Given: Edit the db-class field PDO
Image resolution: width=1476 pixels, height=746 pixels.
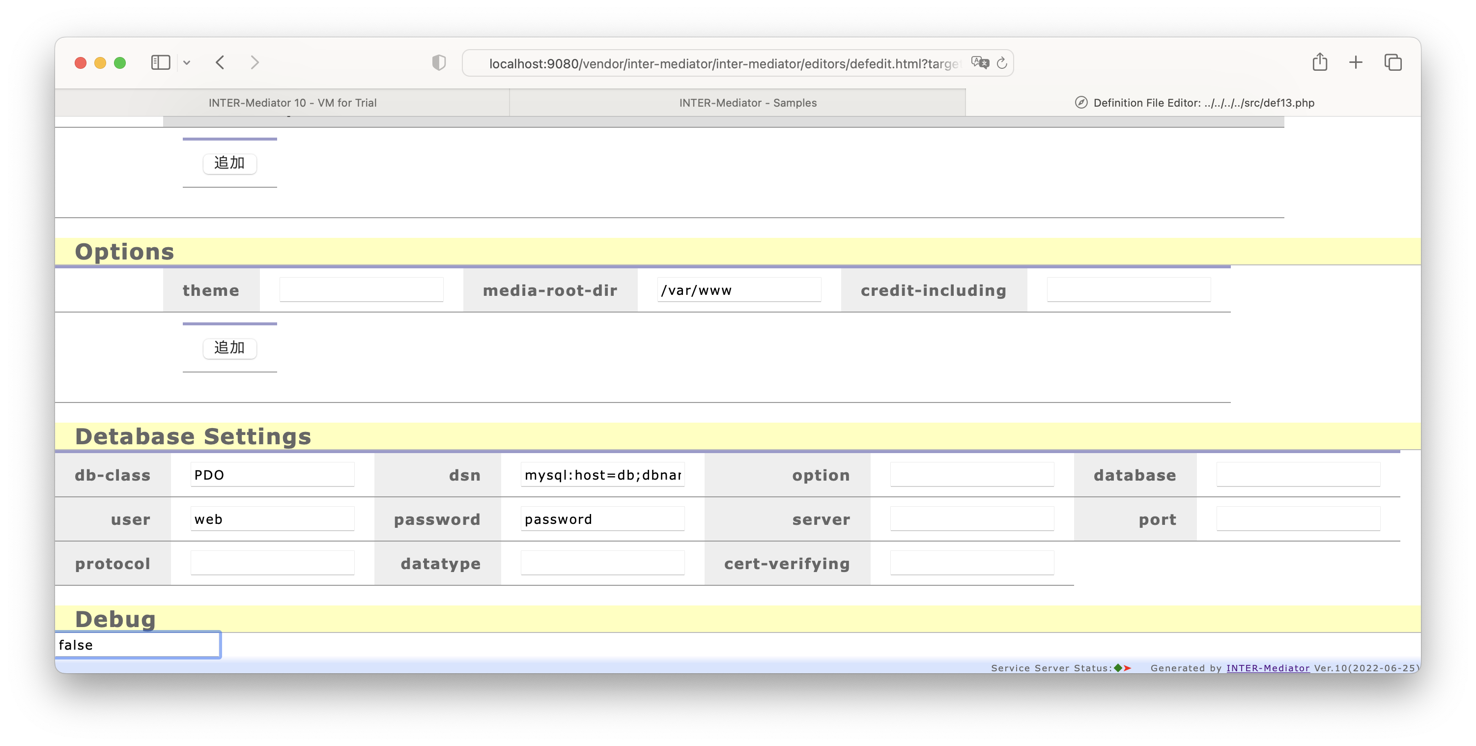Looking at the screenshot, I should (x=272, y=474).
